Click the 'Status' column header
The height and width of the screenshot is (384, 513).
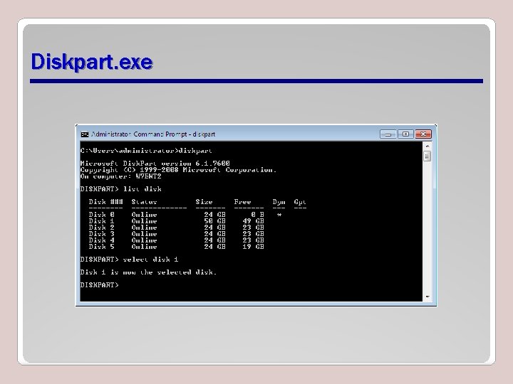pos(144,202)
